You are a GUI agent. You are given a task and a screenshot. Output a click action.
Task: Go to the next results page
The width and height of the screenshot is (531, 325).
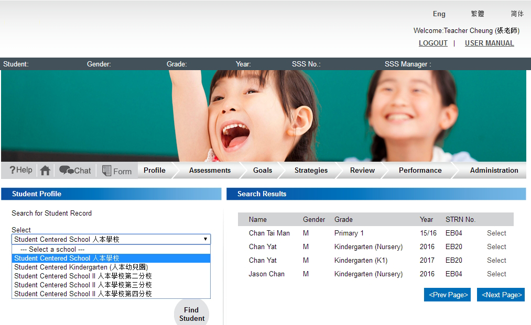pyautogui.click(x=501, y=295)
